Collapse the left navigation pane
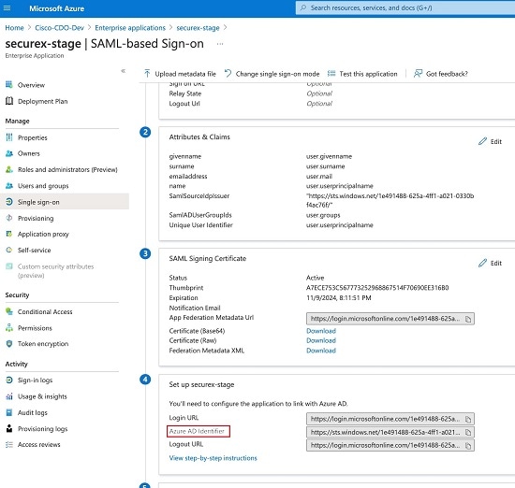515x488 pixels. tap(124, 71)
